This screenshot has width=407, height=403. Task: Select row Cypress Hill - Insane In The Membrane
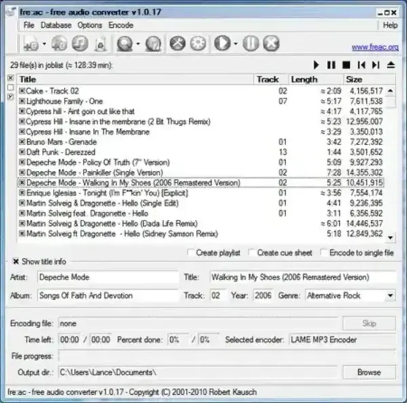(201, 132)
